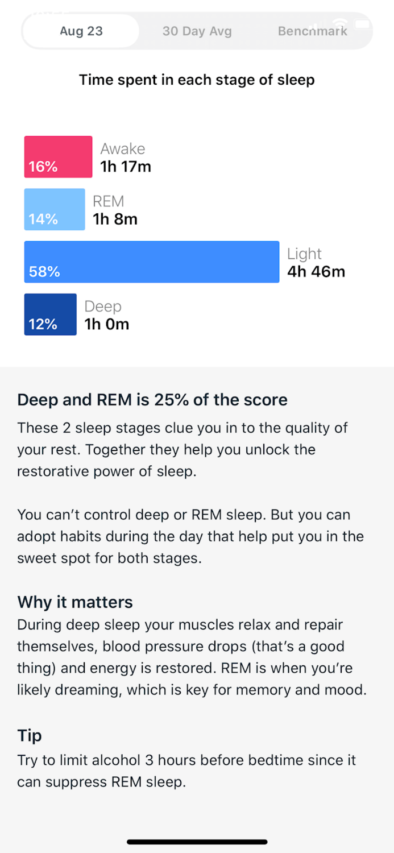Tap the Wi-Fi status icon
This screenshot has width=394, height=853.
340,24
